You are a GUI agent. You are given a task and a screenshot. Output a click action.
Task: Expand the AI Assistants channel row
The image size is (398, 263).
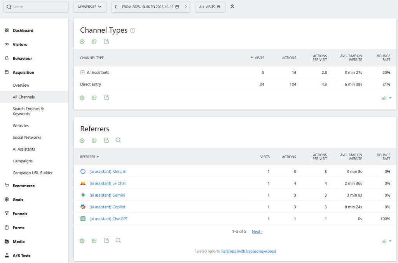tap(82, 72)
